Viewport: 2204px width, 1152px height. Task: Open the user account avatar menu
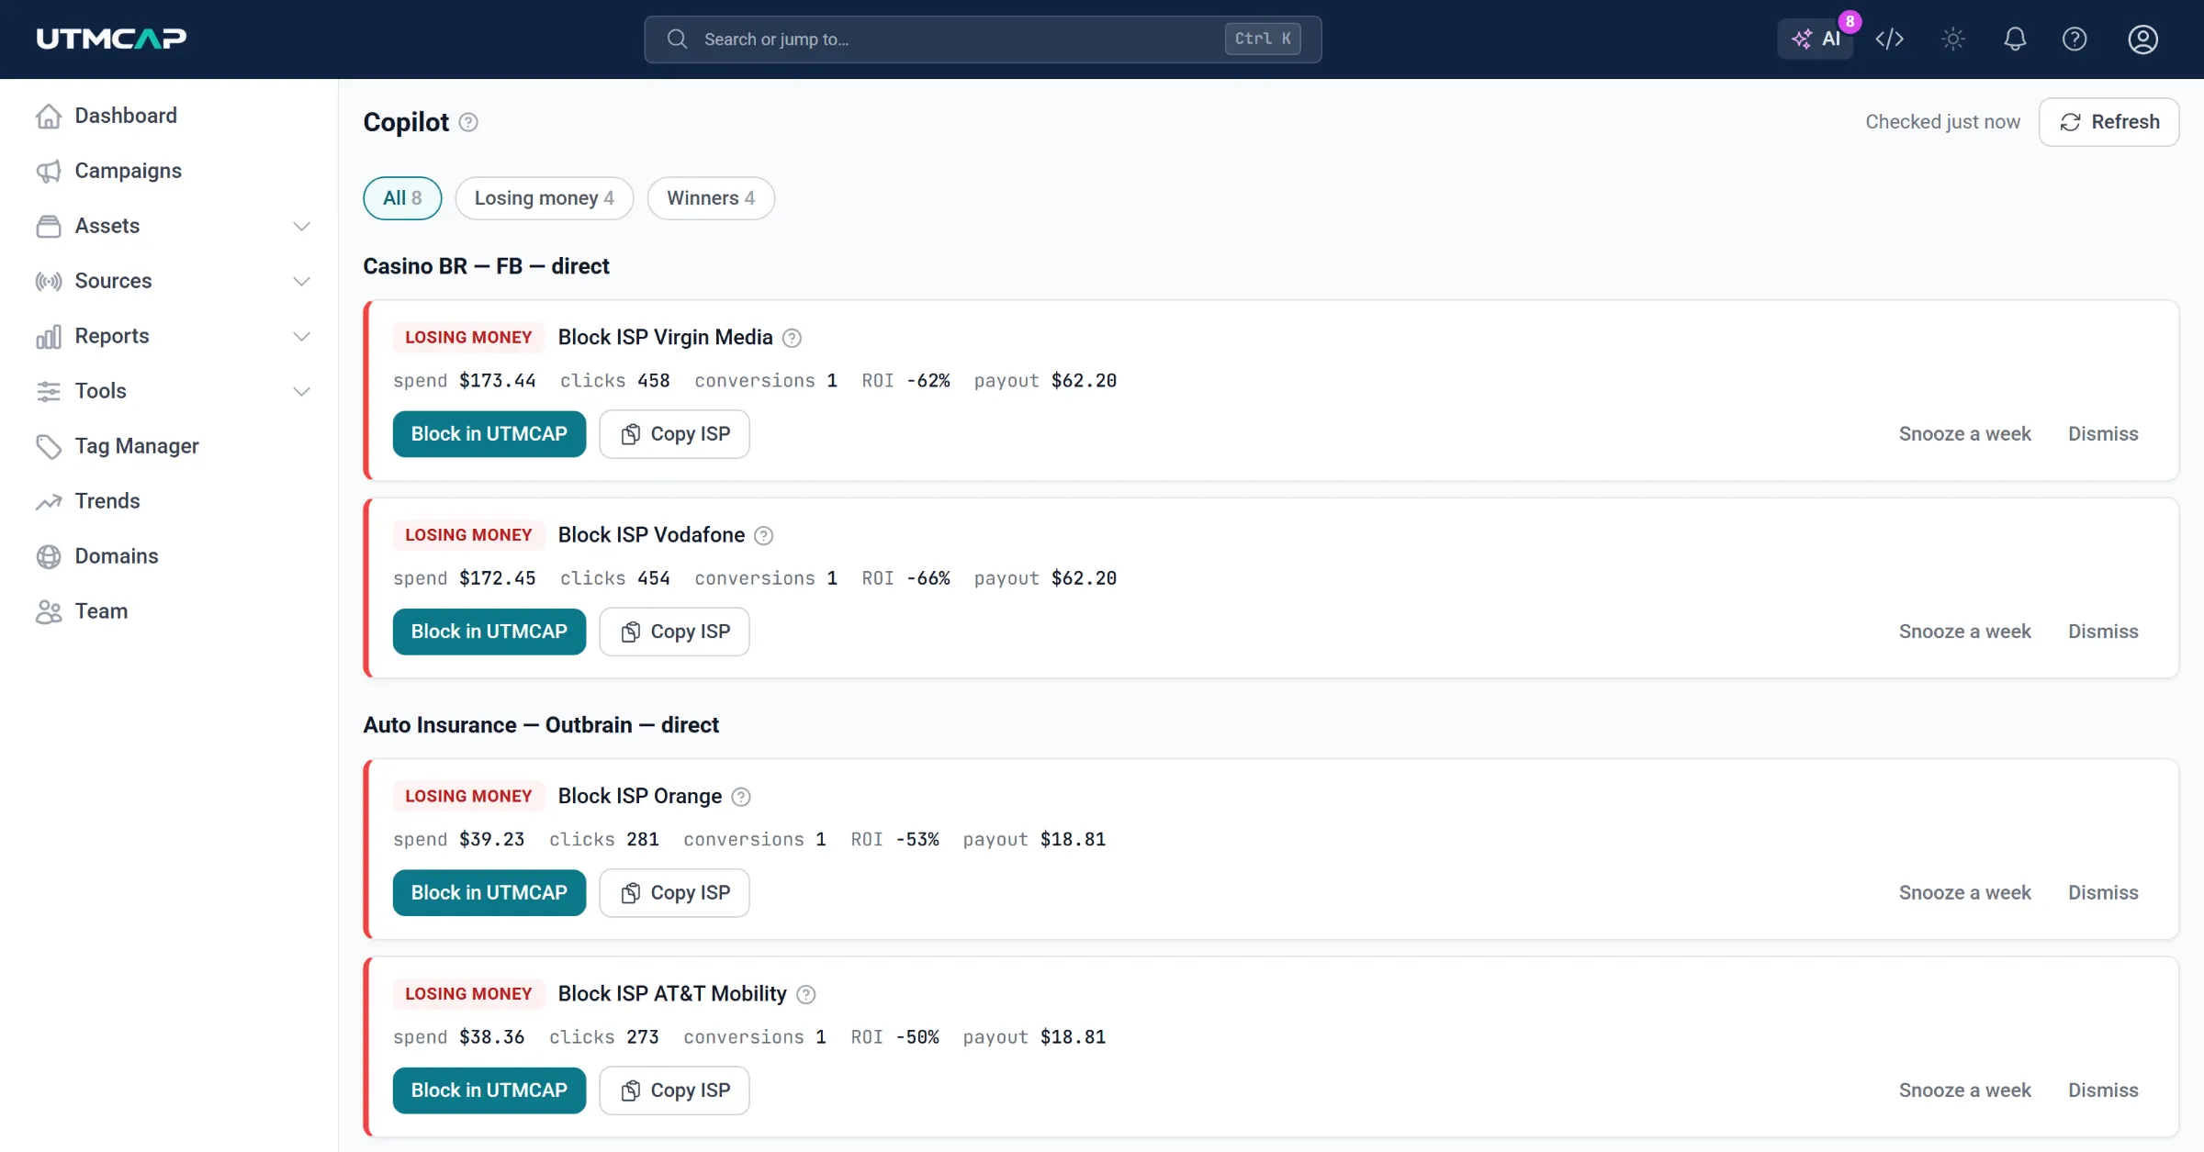click(x=2142, y=39)
